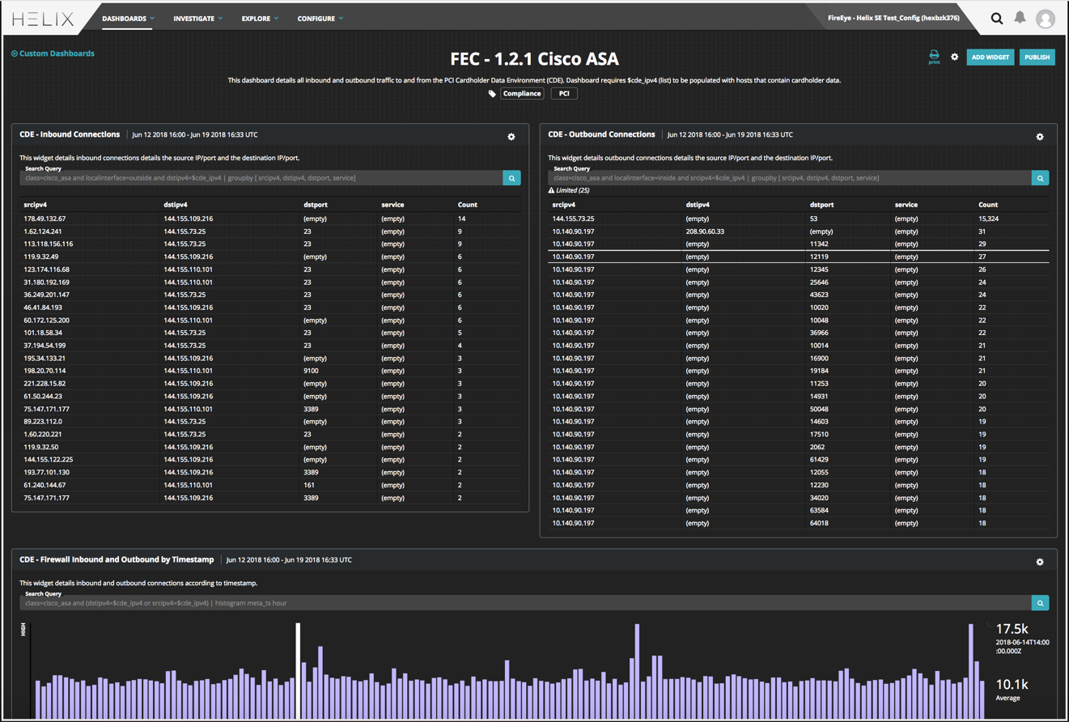1069x722 pixels.
Task: Sort outbound table by dstport header
Action: [821, 205]
